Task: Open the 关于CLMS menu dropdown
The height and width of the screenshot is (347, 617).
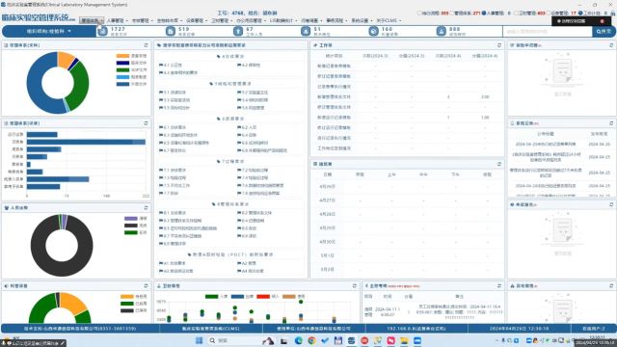Action: [x=389, y=20]
